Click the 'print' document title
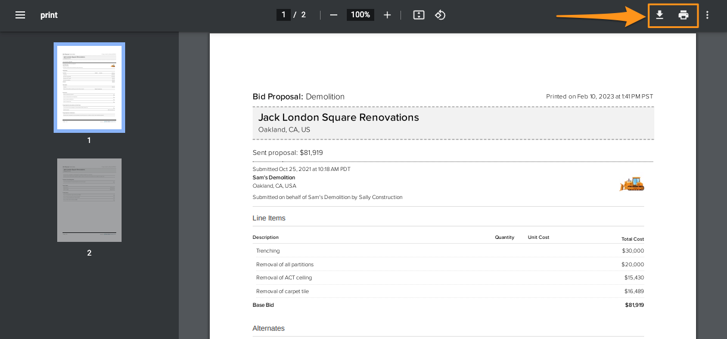Screen dimensions: 727x339 (x=49, y=15)
